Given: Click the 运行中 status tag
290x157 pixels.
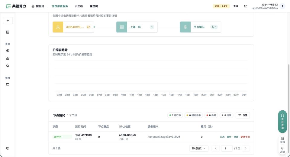Looking at the screenshot, I should [62, 137].
